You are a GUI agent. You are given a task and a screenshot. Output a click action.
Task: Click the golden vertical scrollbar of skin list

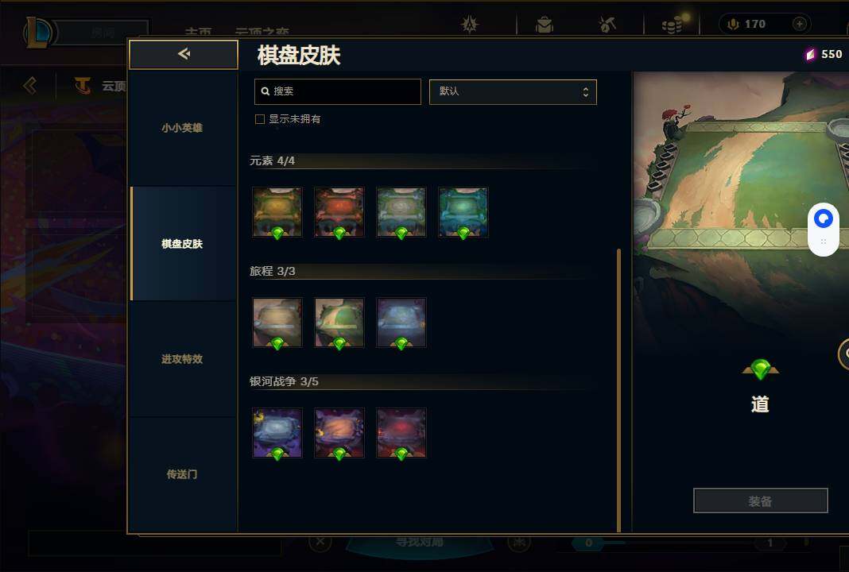619,390
